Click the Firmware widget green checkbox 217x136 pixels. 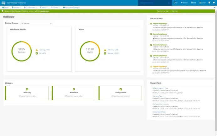[x=74, y=89]
